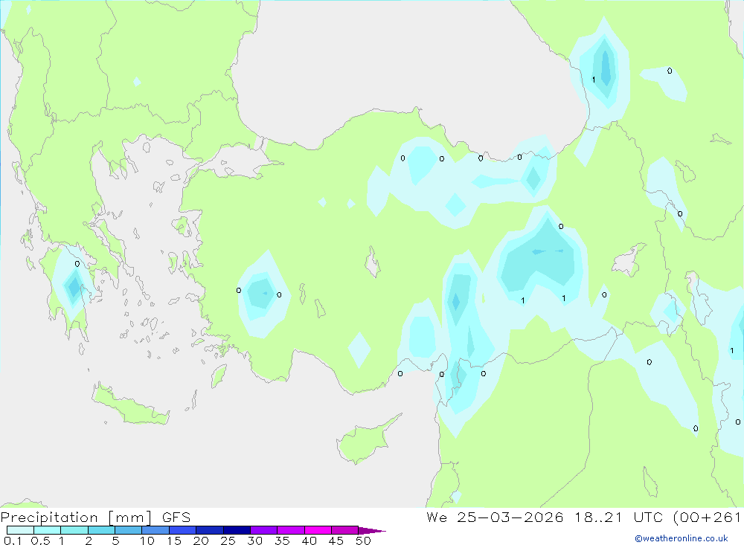The width and height of the screenshot is (744, 545).
Task: Pick the 2–5 mm legend swatch
Action: (x=101, y=530)
